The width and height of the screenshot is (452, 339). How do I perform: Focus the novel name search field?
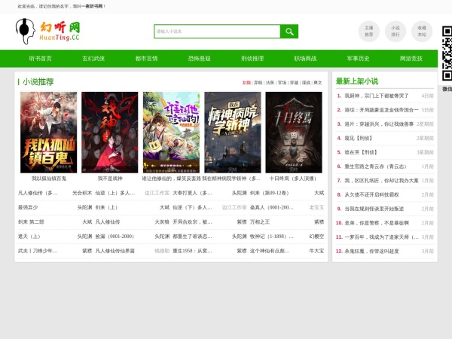click(x=217, y=32)
